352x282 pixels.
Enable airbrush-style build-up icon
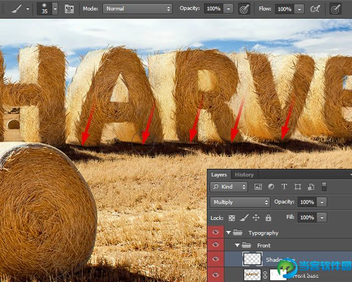coord(315,9)
